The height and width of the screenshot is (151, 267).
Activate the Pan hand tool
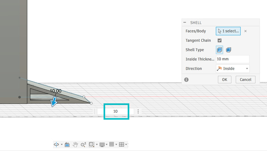tap(75, 145)
